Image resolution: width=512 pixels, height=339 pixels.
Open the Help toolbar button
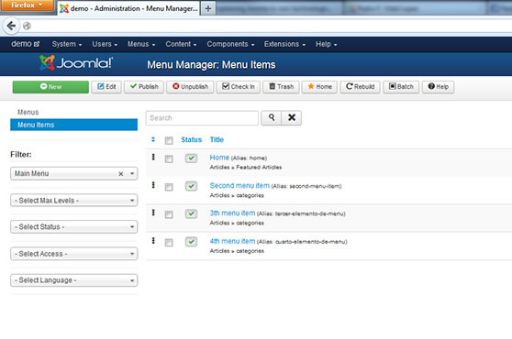(438, 87)
